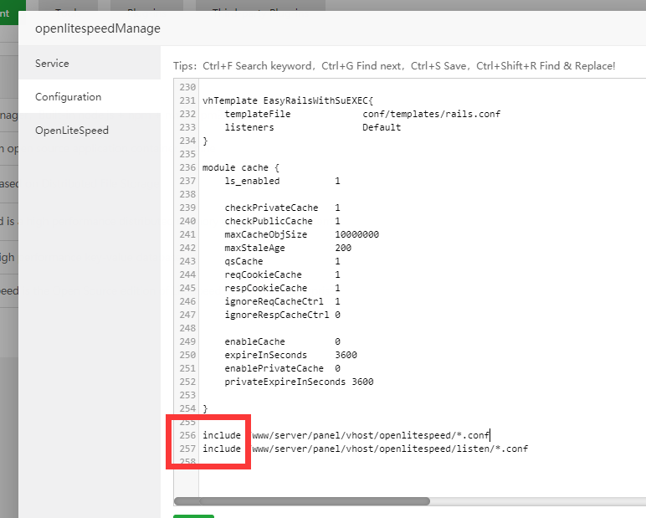Click path ending 'listen/*.conf' on line 257
Image resolution: width=646 pixels, height=518 pixels.
coord(390,449)
